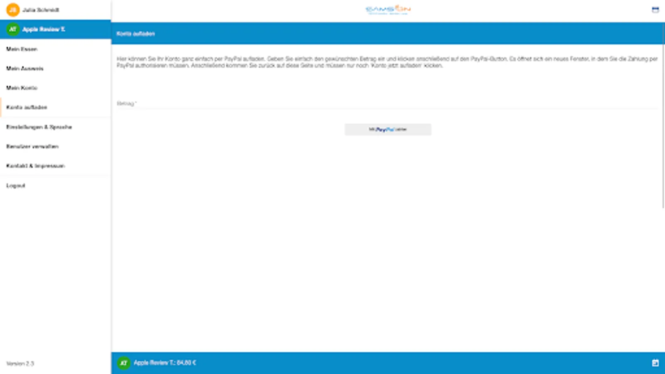Click the calendar icon in bottom bar
The width and height of the screenshot is (665, 374).
655,363
